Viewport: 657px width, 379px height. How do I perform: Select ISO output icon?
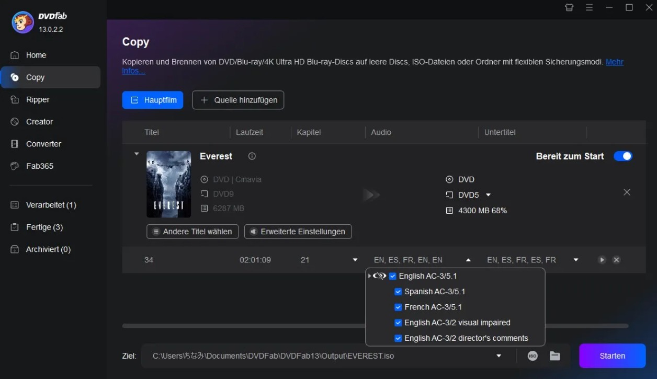coord(533,356)
